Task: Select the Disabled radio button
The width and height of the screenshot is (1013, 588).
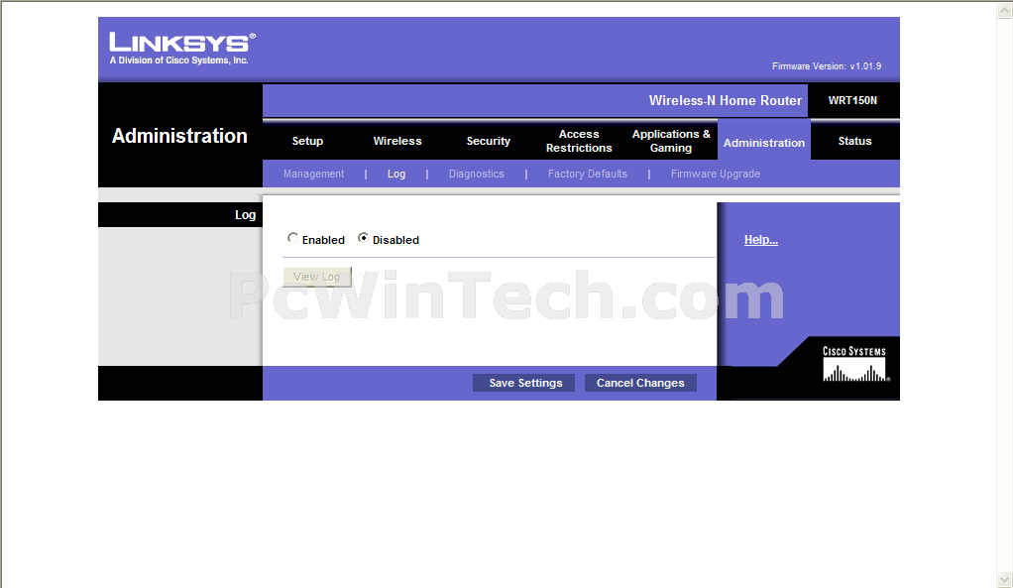Action: [363, 238]
